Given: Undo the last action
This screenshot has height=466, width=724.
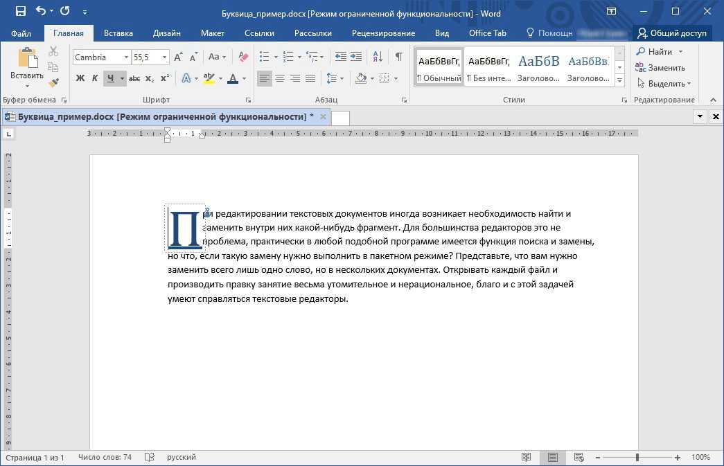Looking at the screenshot, I should (41, 10).
